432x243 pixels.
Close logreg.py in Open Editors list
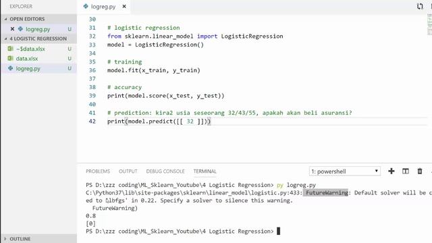click(x=12, y=29)
